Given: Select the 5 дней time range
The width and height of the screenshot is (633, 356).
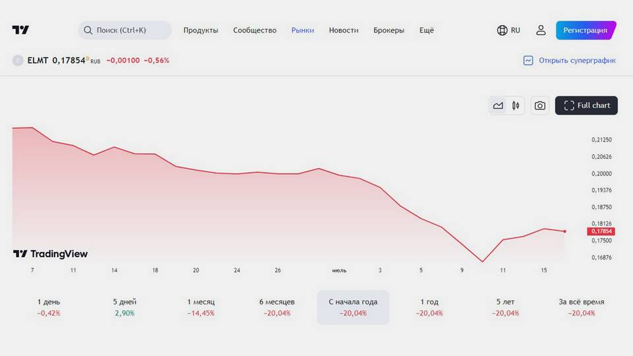Looking at the screenshot, I should click(x=124, y=307).
